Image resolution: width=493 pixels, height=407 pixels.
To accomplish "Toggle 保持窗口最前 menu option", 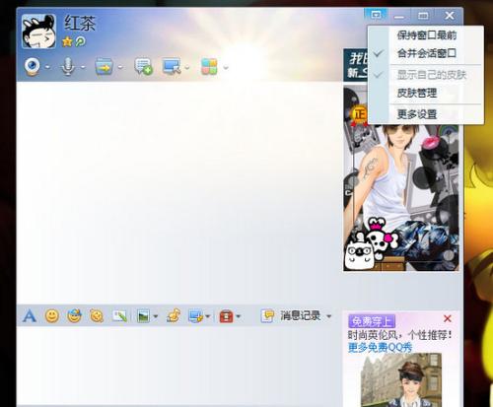I will point(426,35).
